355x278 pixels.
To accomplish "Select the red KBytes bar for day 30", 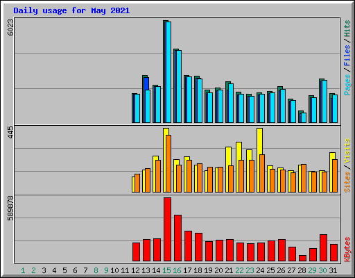I will point(324,248).
